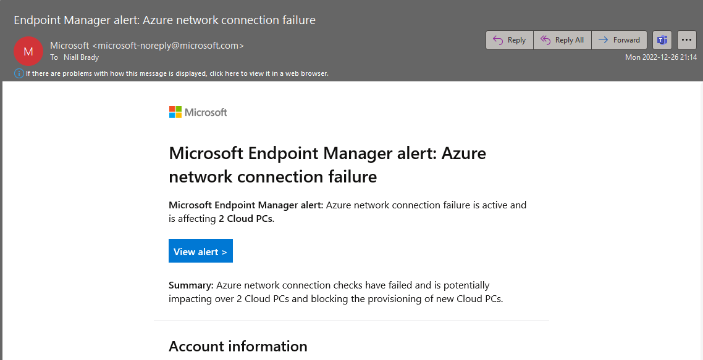Click the email subject line at the top
Viewport: 703px width, 360px height.
(x=164, y=20)
